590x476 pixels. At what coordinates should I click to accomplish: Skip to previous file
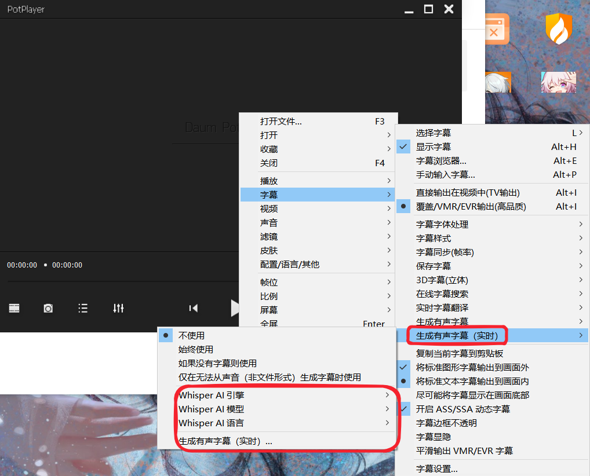coord(193,308)
